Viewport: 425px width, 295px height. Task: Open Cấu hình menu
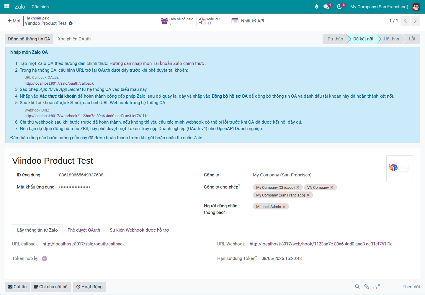pyautogui.click(x=40, y=6)
